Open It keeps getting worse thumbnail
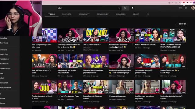Screen dimensions: 195x109 122,87
